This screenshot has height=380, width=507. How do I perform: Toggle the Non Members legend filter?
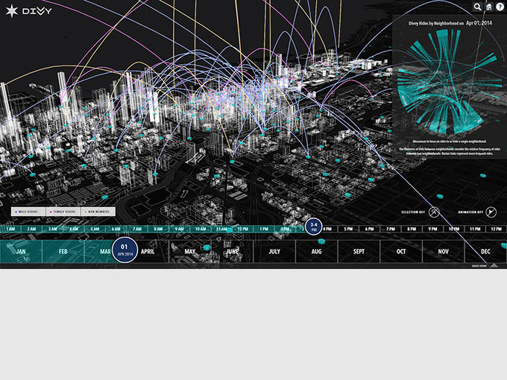tap(98, 212)
